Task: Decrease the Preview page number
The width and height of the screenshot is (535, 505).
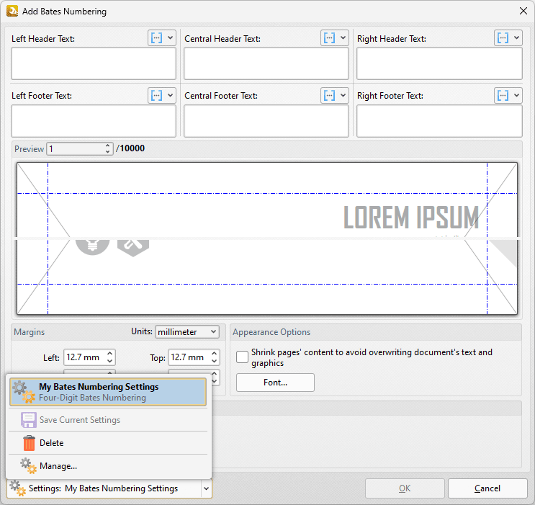Action: pos(107,151)
